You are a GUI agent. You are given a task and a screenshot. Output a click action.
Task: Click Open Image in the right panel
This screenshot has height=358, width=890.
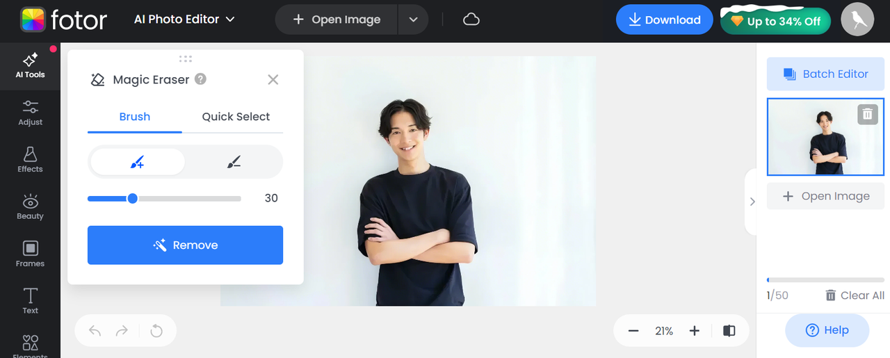tap(825, 196)
